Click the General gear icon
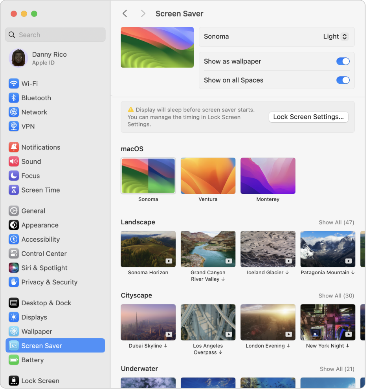The image size is (367, 389). [x=14, y=211]
